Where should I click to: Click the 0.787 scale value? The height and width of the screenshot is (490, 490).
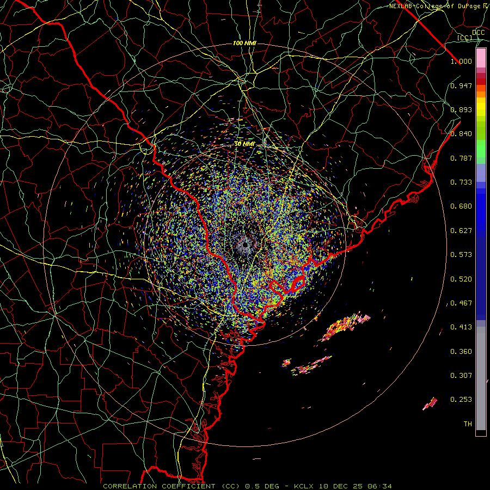point(461,158)
